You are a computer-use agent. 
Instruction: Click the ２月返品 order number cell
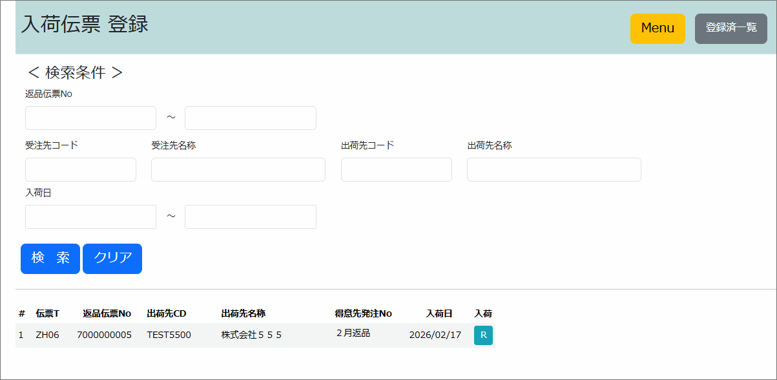coord(353,333)
